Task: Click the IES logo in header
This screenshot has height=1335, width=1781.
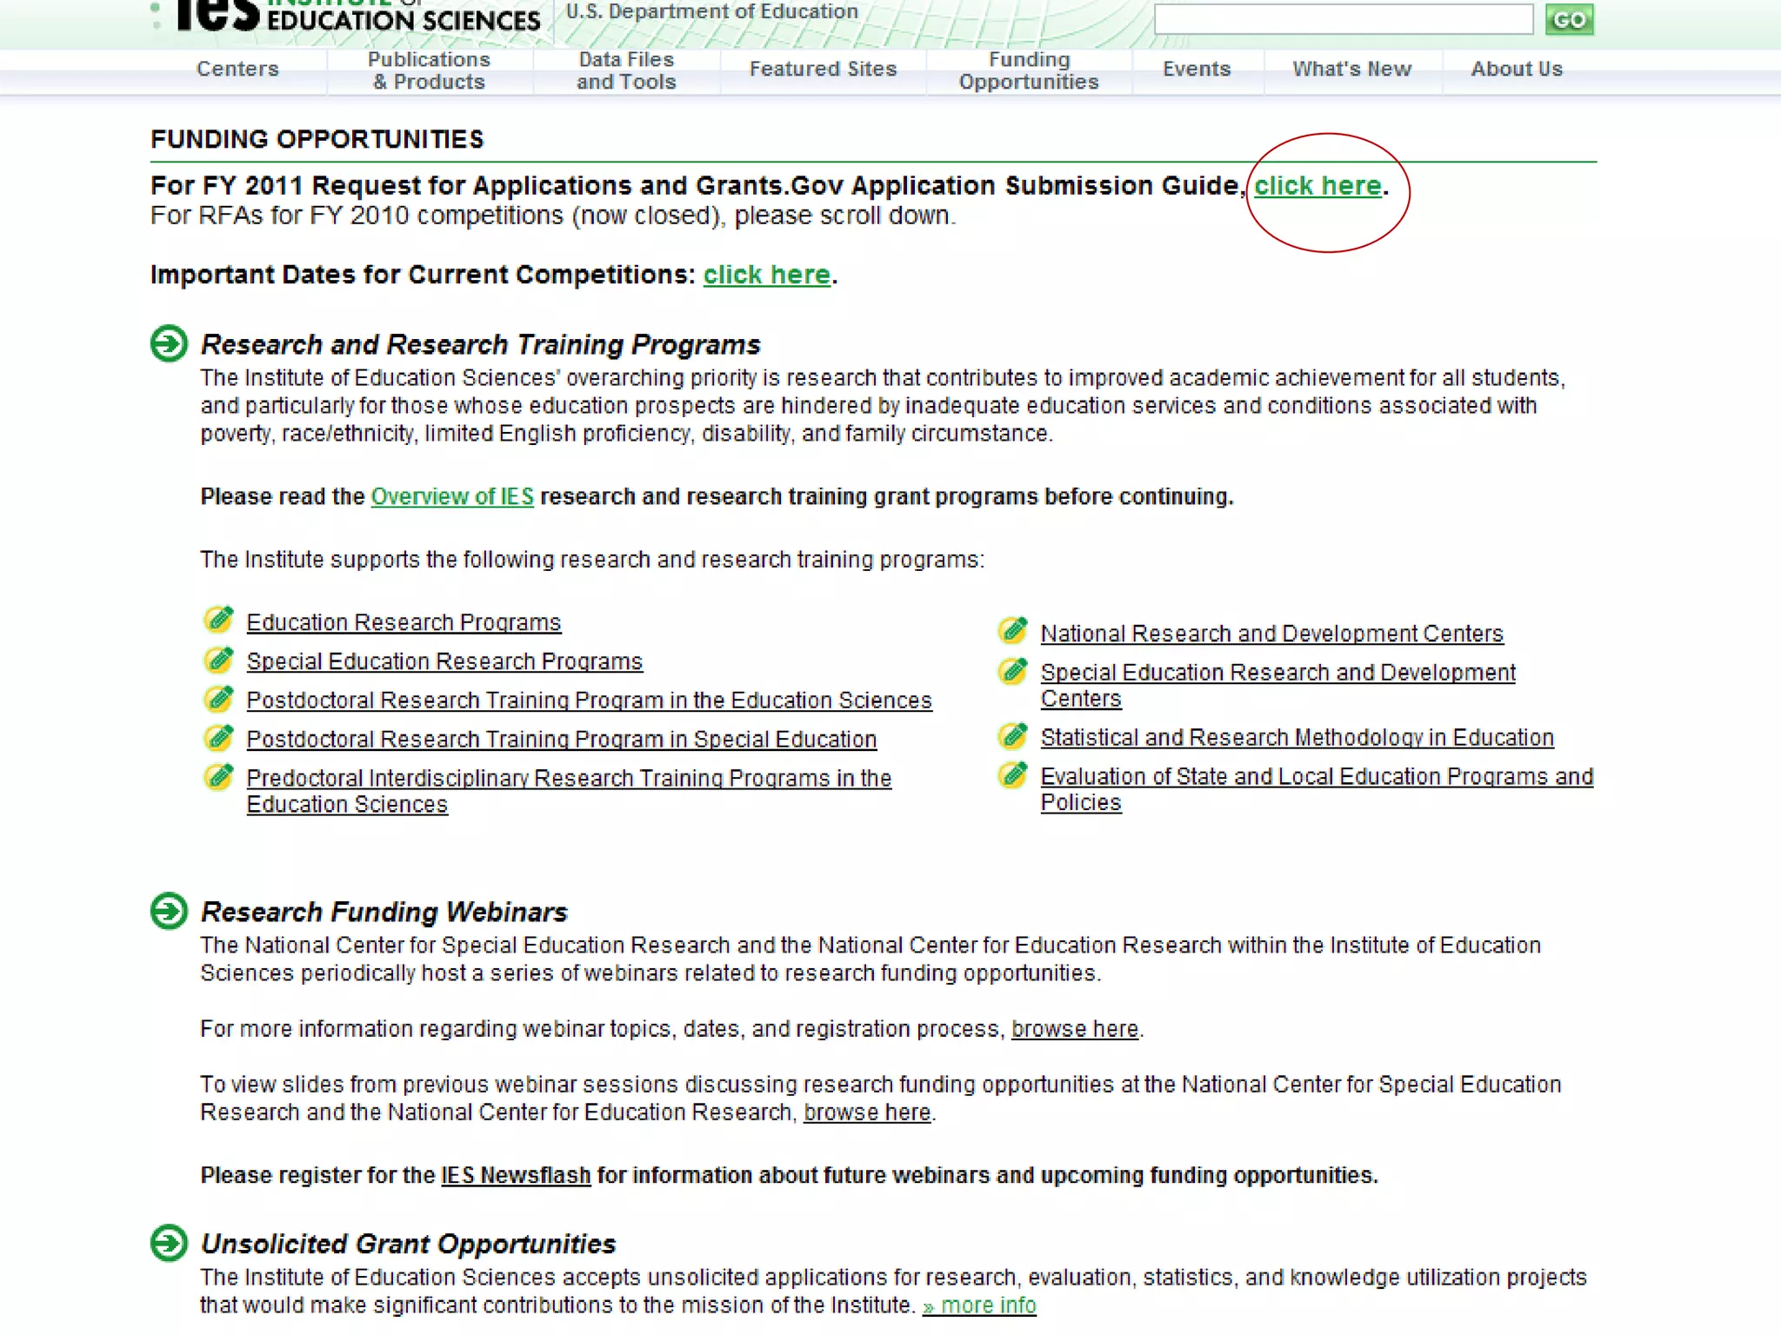Action: point(219,16)
